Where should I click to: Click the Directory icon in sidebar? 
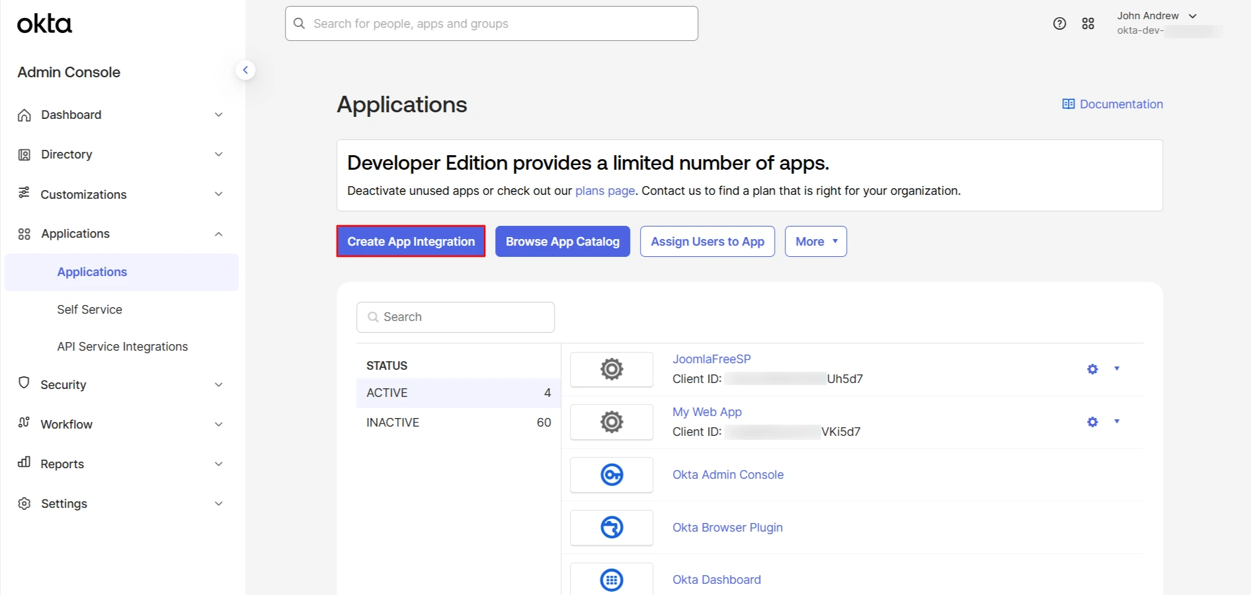point(24,155)
